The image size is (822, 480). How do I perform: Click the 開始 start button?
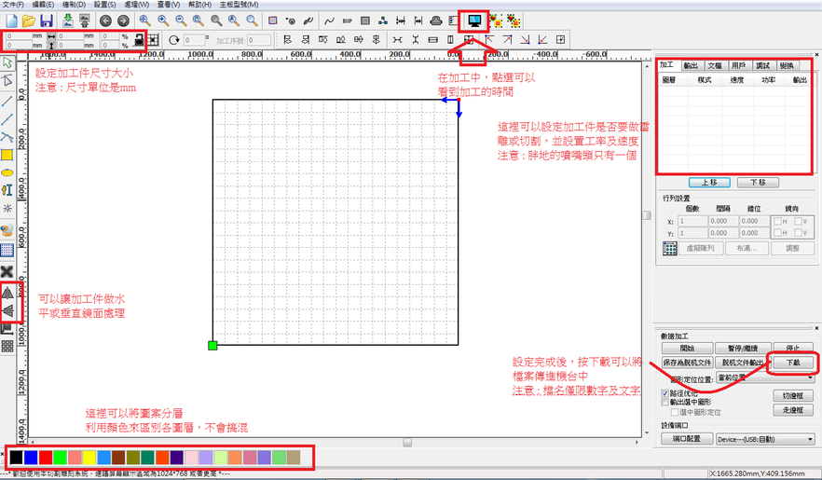pos(687,348)
